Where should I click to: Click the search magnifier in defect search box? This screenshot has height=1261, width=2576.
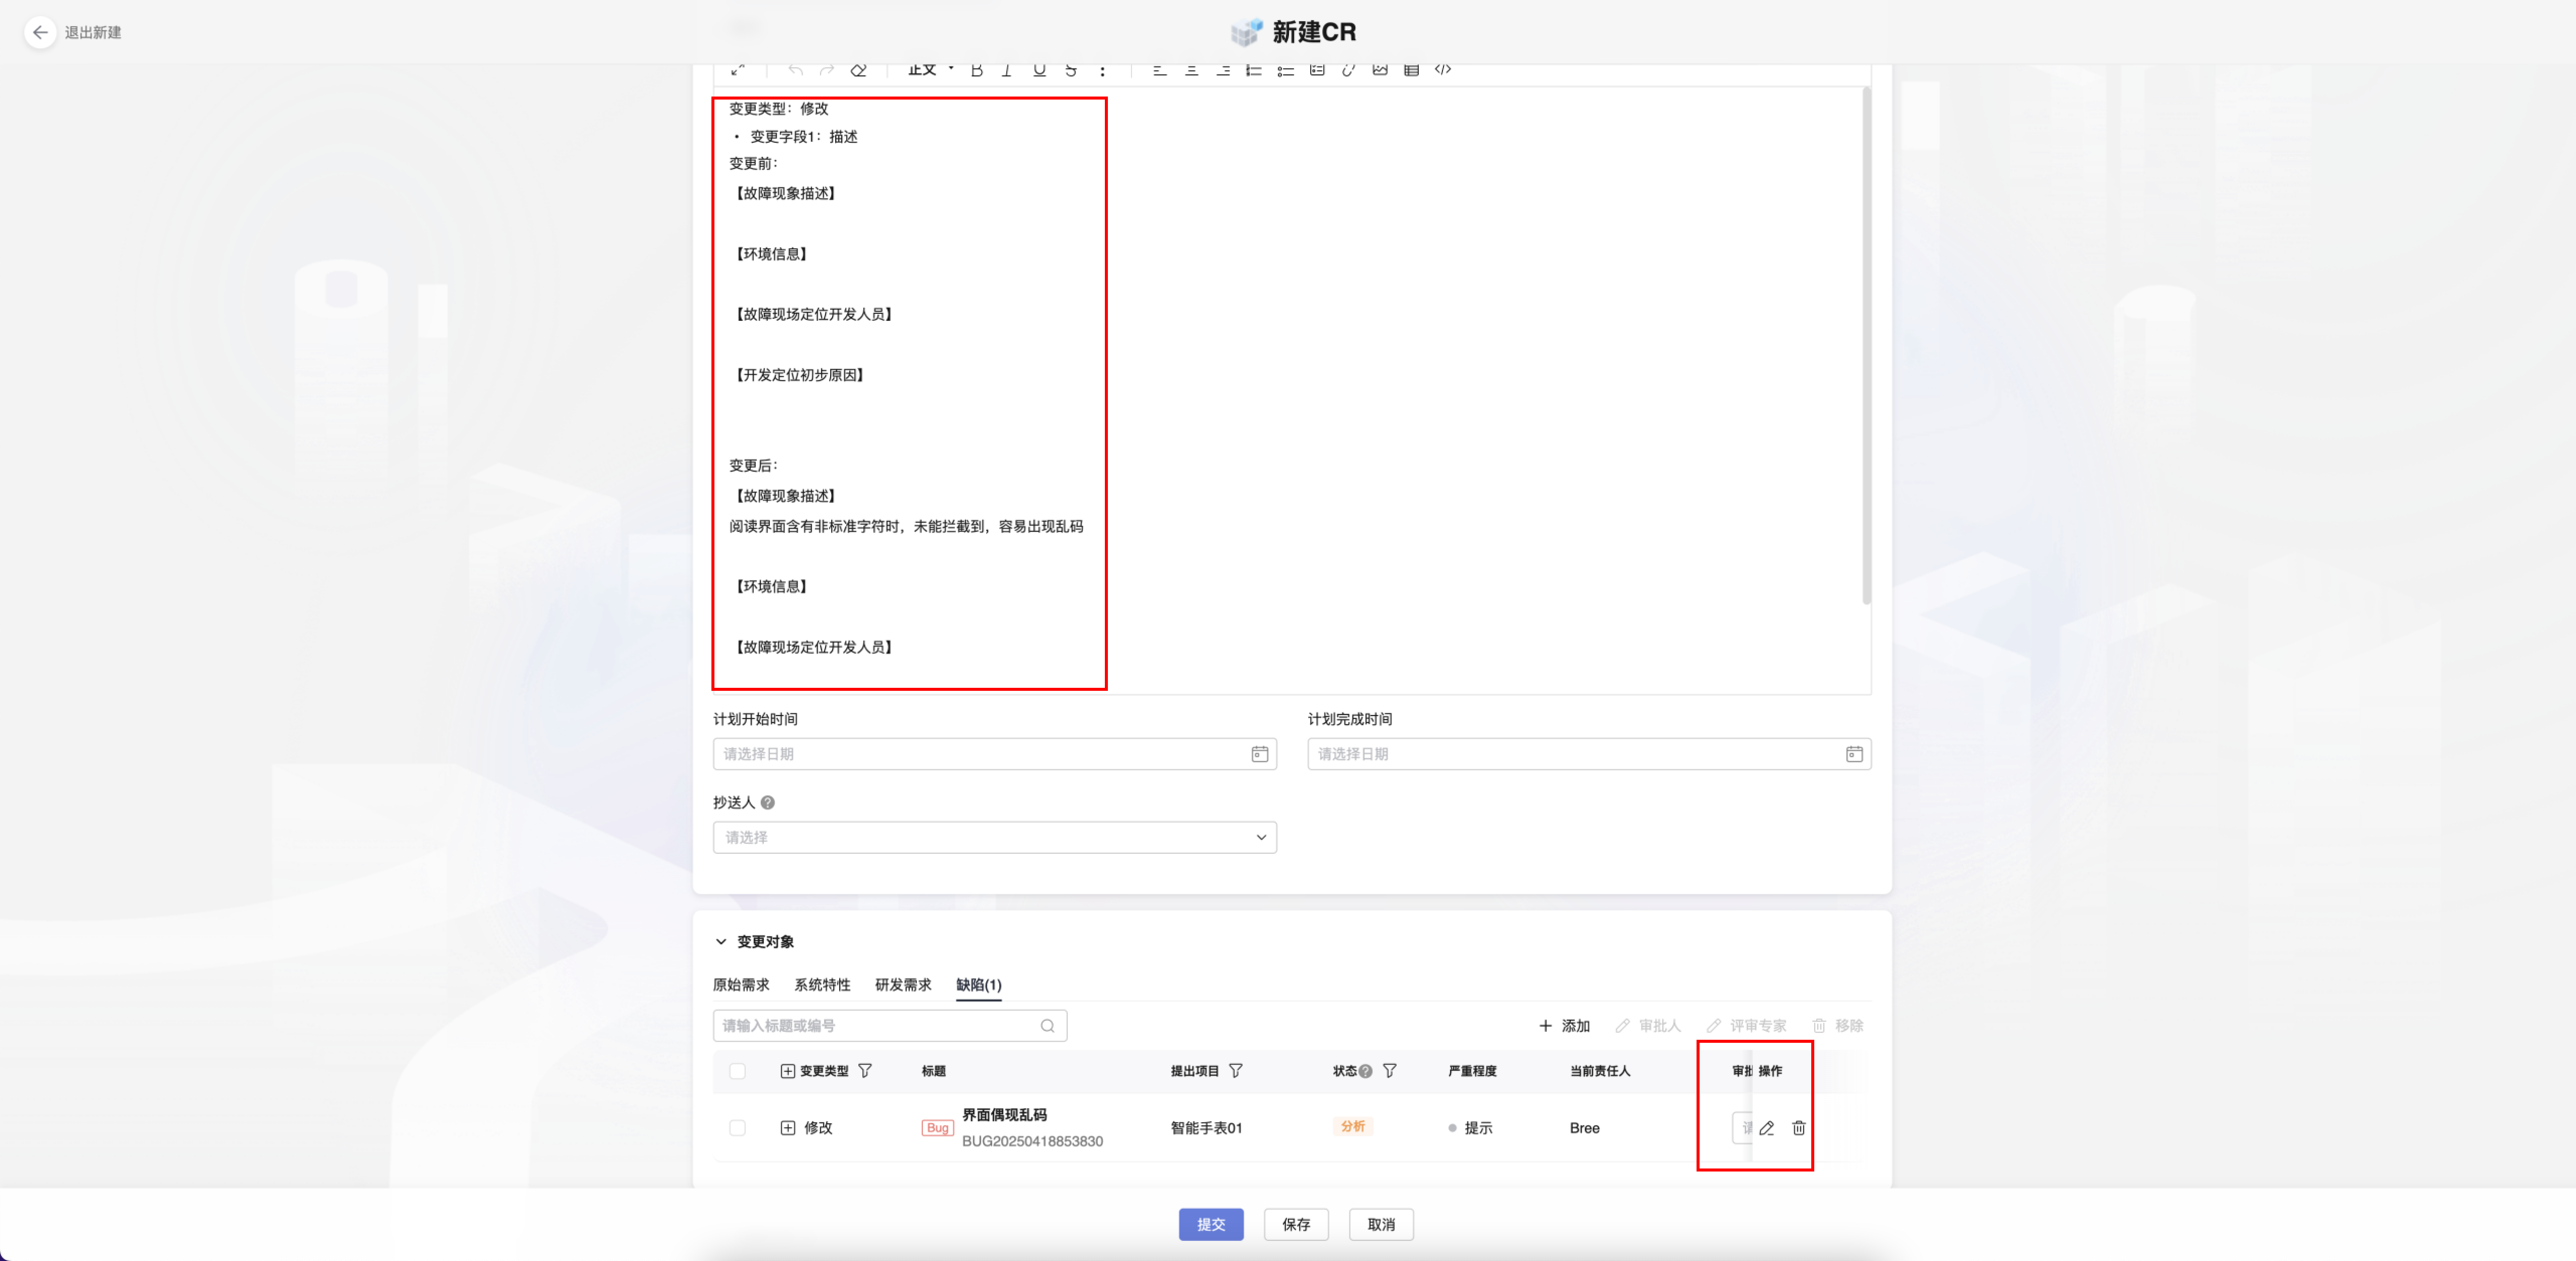[1047, 1026]
